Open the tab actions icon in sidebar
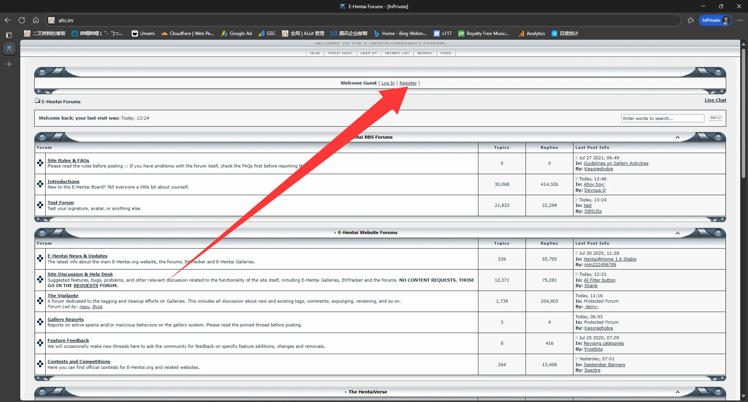The width and height of the screenshot is (748, 402). click(x=9, y=35)
